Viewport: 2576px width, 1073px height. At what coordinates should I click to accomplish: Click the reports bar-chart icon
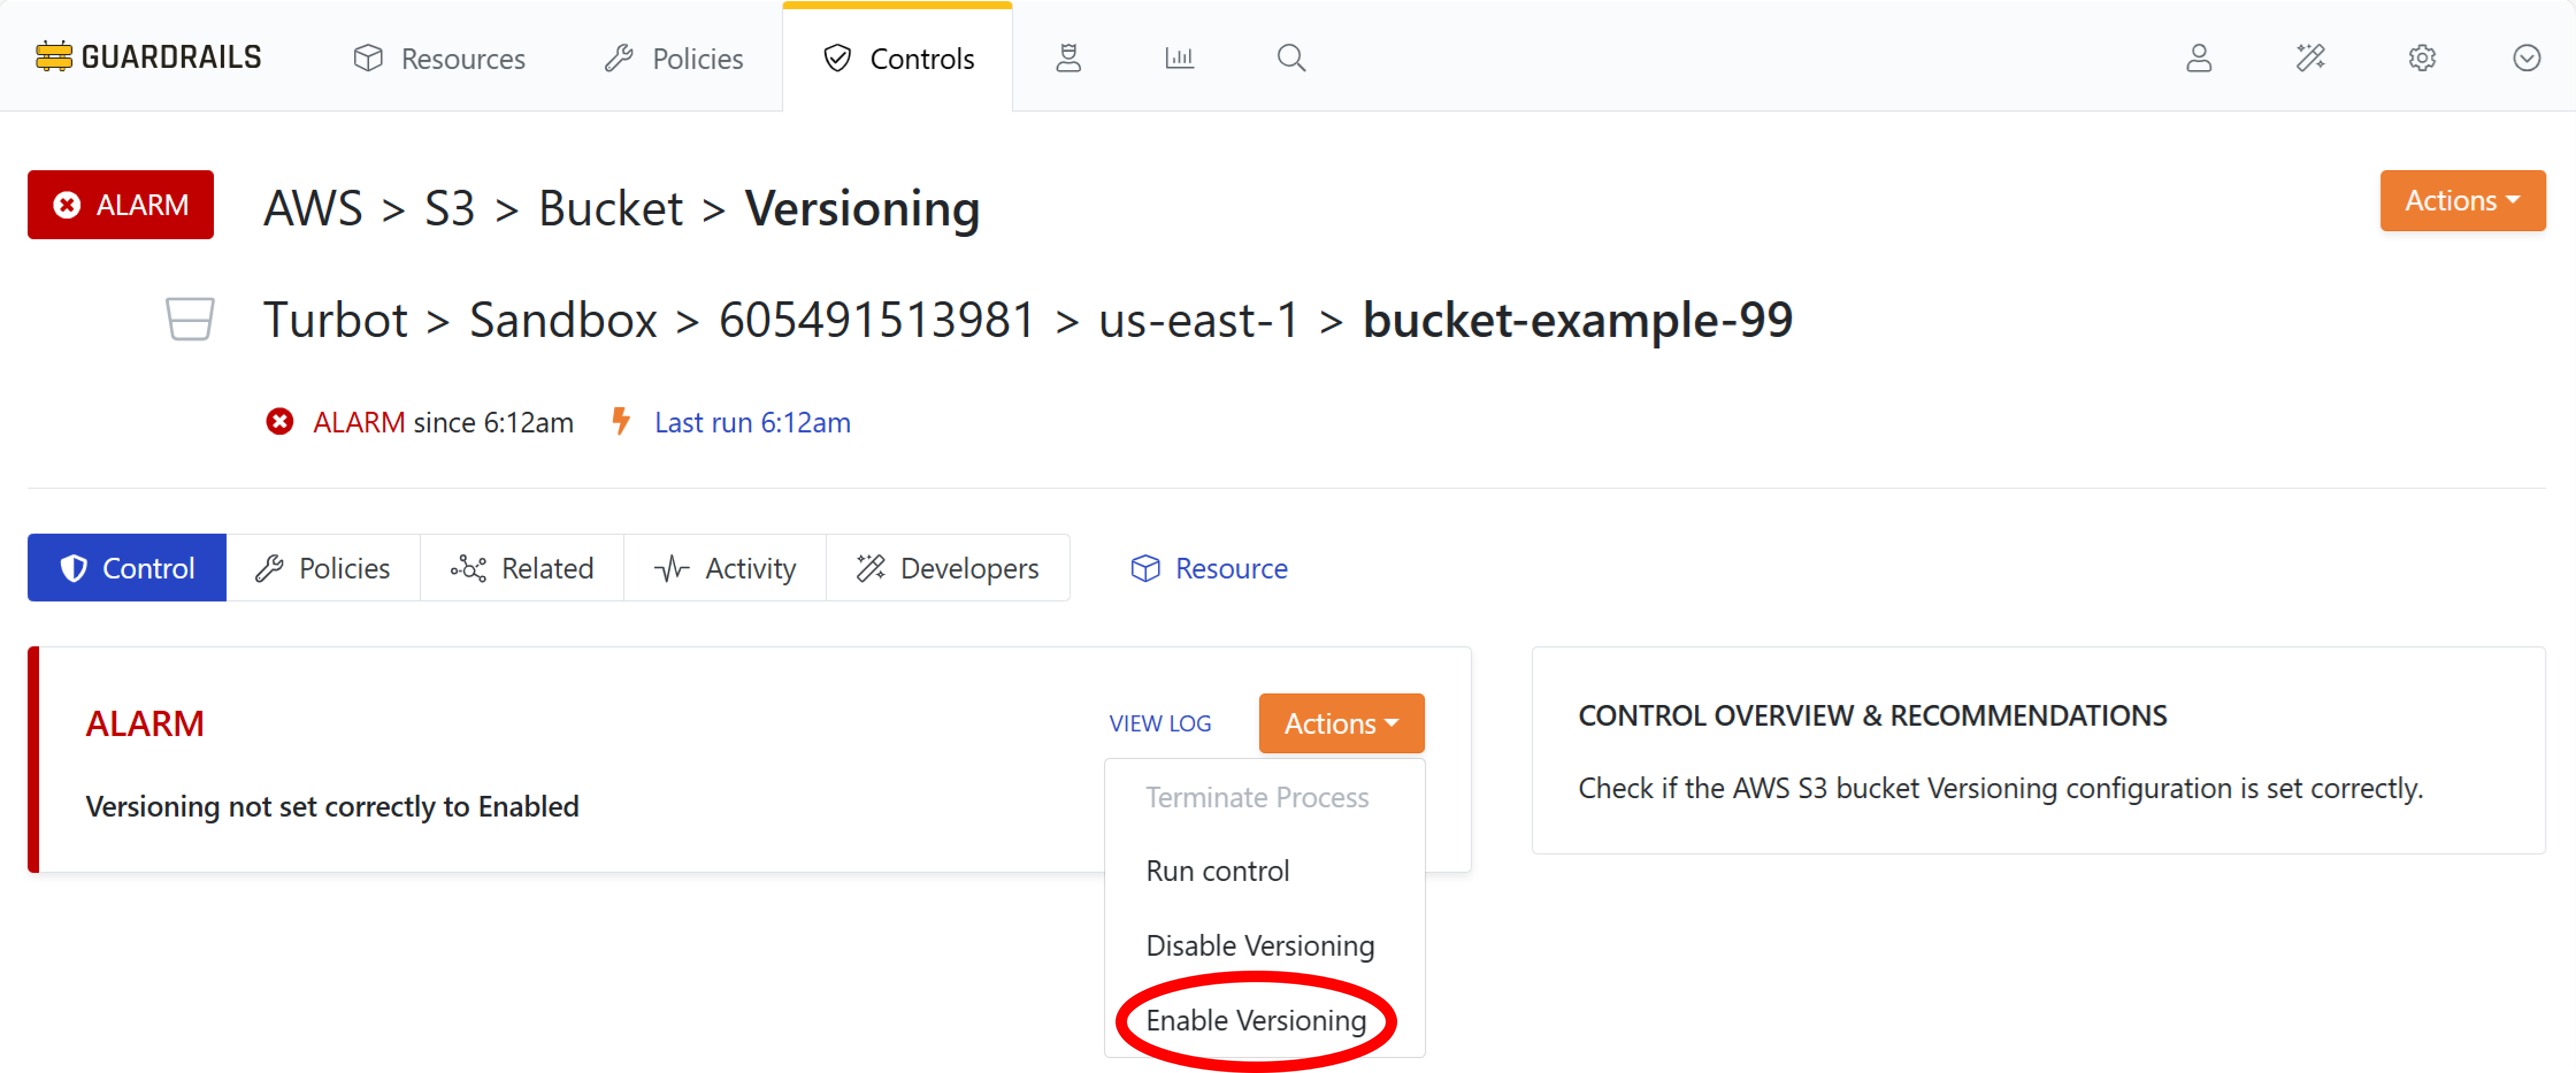[1179, 57]
